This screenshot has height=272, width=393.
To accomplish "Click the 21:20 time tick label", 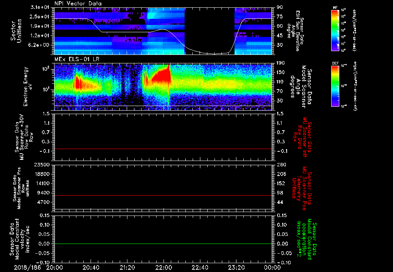I will 127,267.
